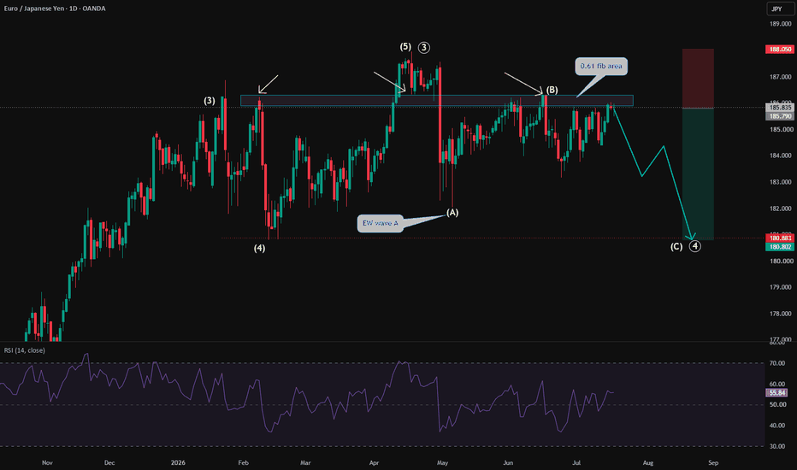Select 2026 on the time axis
Viewport: 797px width, 470px height.
pos(178,463)
